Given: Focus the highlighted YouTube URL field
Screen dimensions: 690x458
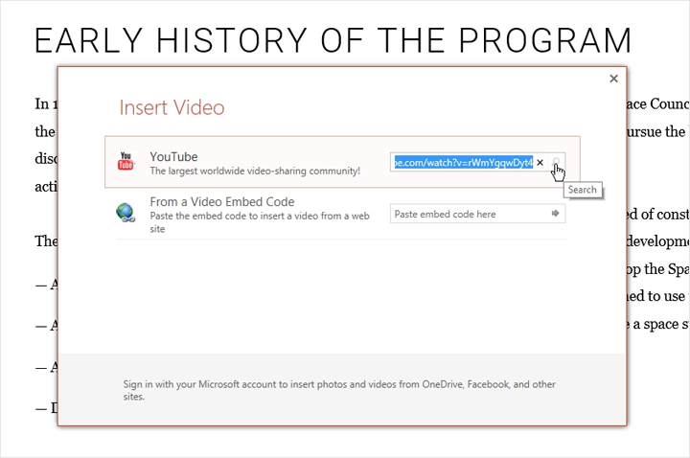Looking at the screenshot, I should 461,163.
